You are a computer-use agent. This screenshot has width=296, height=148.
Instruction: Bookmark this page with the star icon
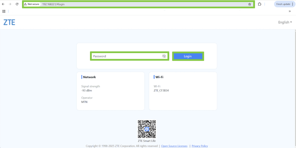point(250,4)
